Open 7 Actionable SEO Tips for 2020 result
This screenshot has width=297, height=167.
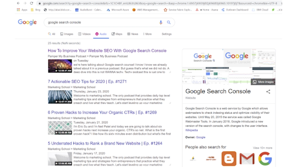87,82
